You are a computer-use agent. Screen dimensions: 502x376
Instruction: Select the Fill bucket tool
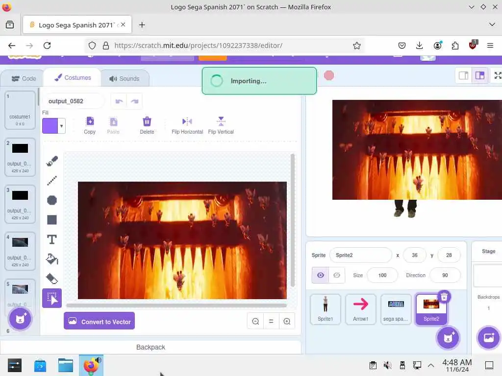click(x=52, y=259)
